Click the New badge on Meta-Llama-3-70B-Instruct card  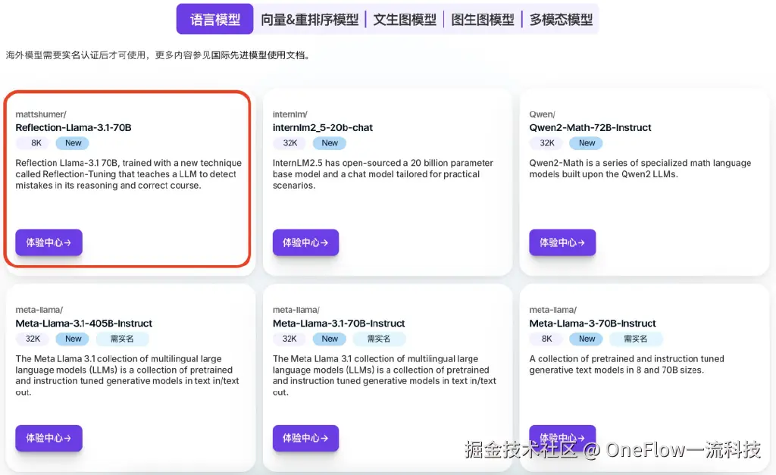(x=587, y=339)
